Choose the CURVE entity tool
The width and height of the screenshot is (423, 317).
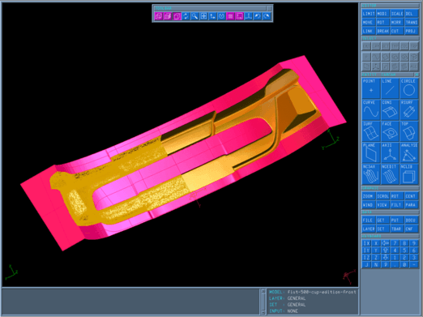pos(371,109)
